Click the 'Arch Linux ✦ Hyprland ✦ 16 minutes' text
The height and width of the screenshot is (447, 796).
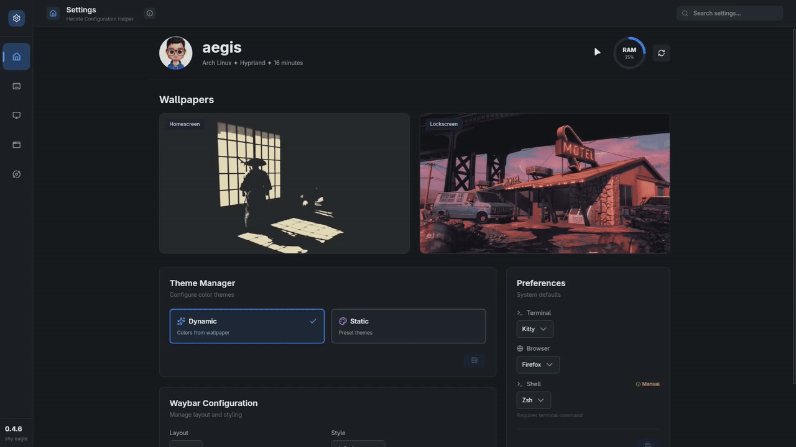[x=252, y=63]
